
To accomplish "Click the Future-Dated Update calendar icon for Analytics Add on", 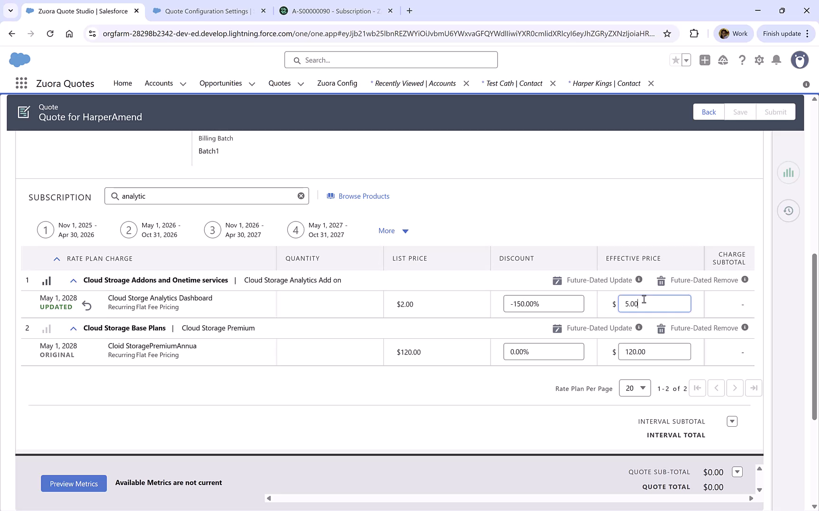I will pyautogui.click(x=558, y=280).
